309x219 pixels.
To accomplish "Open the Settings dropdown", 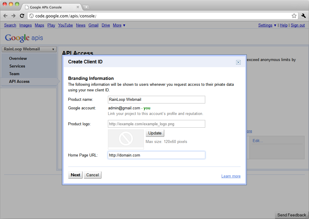I will [267, 25].
